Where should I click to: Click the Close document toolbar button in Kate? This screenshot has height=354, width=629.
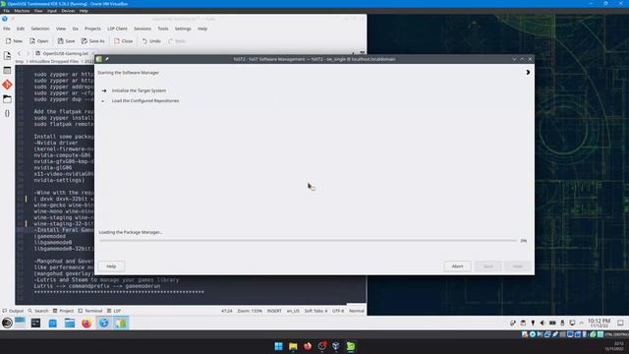pyautogui.click(x=123, y=41)
